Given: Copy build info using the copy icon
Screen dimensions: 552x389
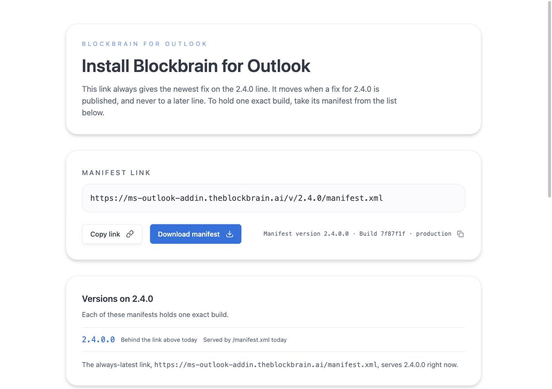Looking at the screenshot, I should coord(460,234).
